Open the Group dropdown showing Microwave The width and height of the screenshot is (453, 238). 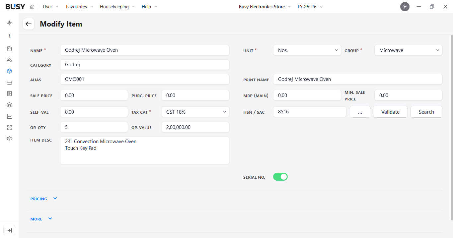(x=408, y=50)
